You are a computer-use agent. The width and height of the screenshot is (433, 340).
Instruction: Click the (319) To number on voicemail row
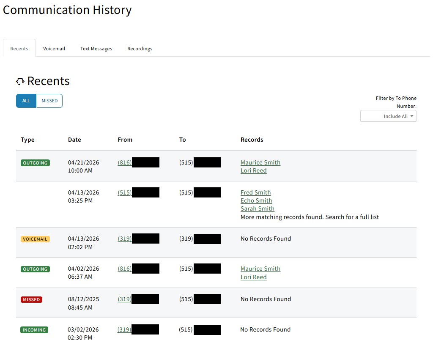click(x=186, y=239)
